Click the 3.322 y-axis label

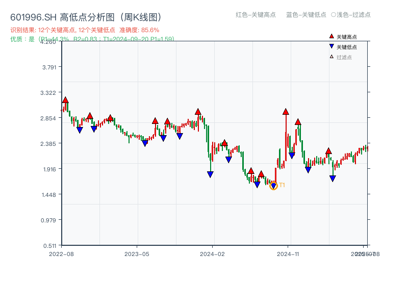pos(48,93)
